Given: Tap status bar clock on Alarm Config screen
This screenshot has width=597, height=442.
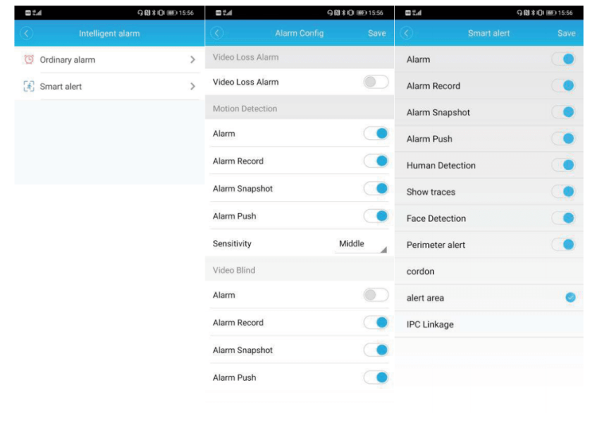Looking at the screenshot, I should point(376,13).
